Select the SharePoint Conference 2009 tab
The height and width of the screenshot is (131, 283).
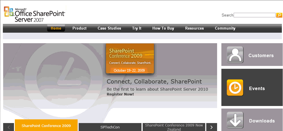pos(46,125)
